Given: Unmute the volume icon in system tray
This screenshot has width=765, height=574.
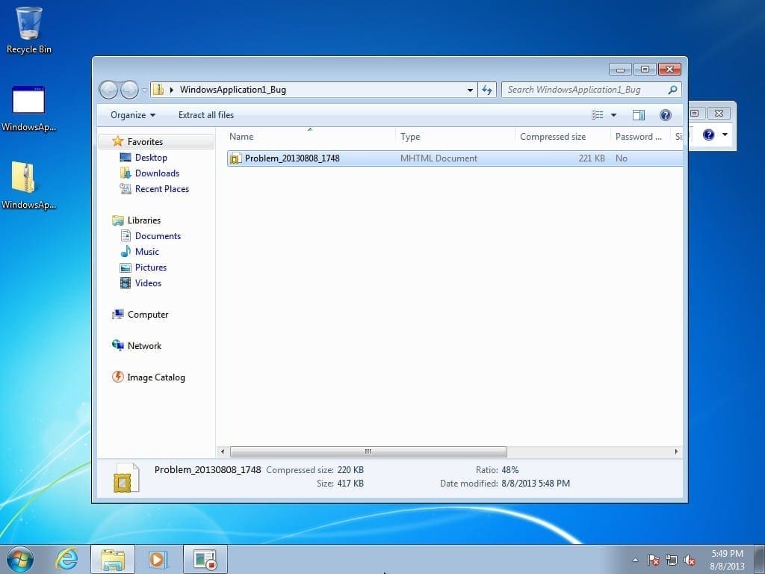Looking at the screenshot, I should (x=690, y=559).
